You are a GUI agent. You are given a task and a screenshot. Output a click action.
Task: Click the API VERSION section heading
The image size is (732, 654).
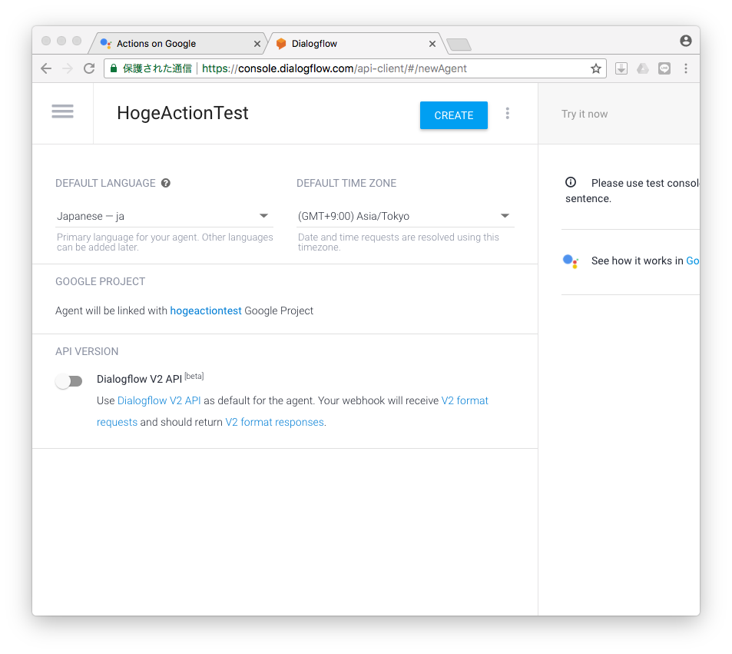(x=87, y=351)
